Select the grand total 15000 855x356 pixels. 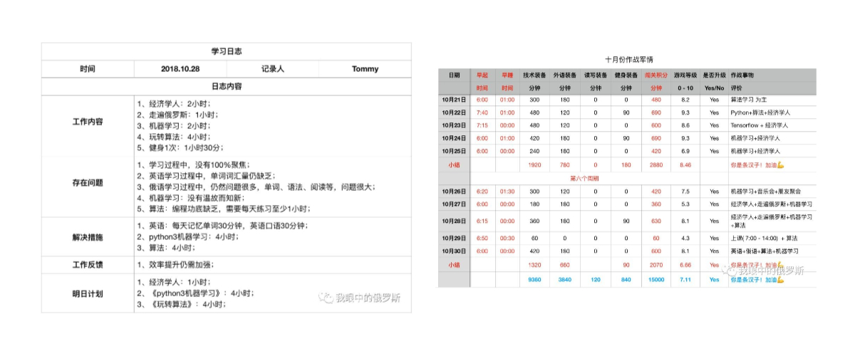tap(655, 279)
